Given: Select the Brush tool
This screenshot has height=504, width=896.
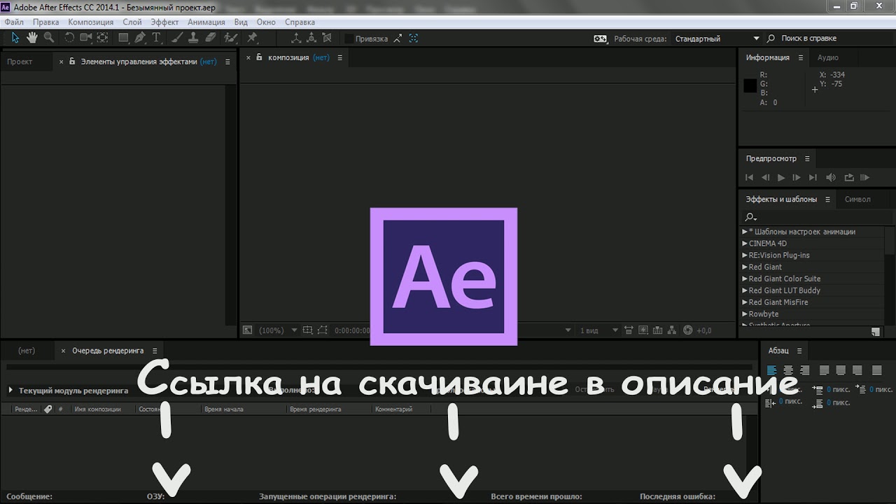Looking at the screenshot, I should point(177,38).
